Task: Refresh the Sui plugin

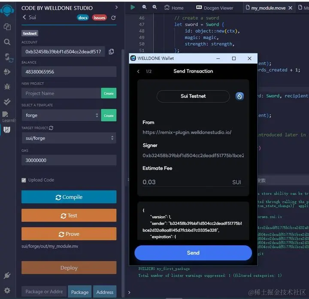Action: pyautogui.click(x=113, y=18)
